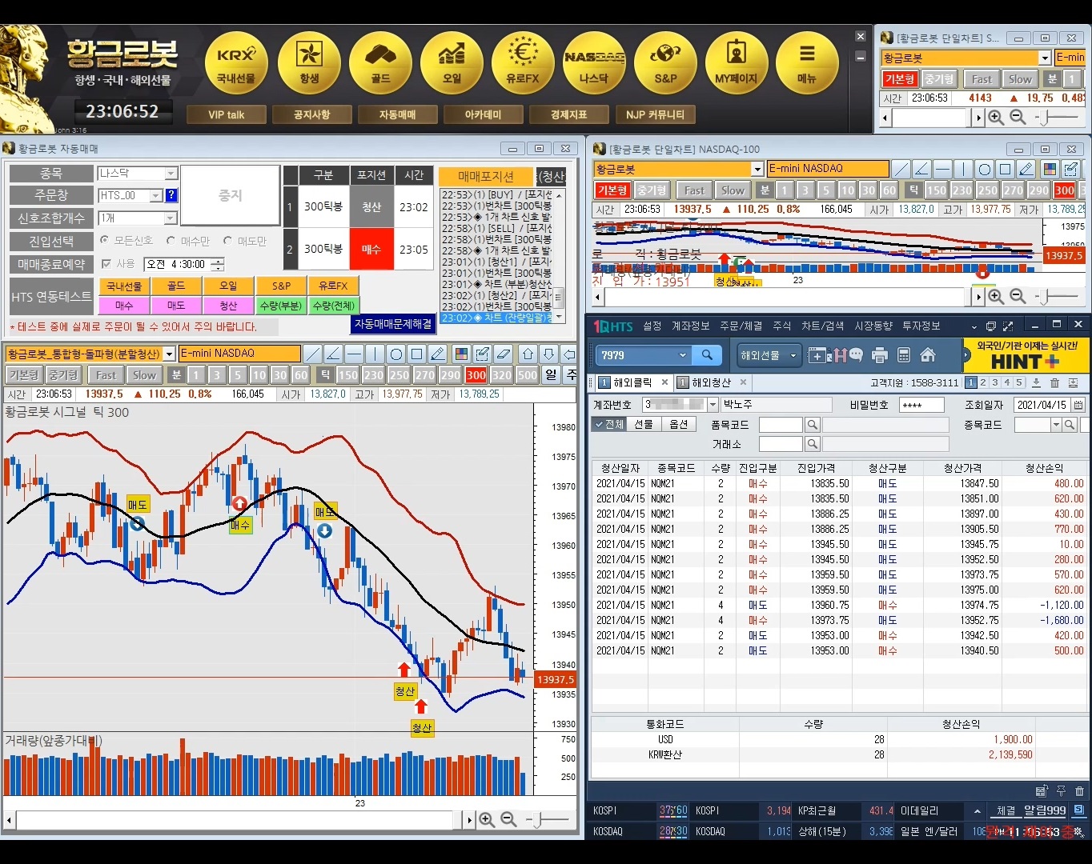Image resolution: width=1092 pixels, height=864 pixels.
Task: Click the chat bubble icon in 1Q HTS
Action: click(x=856, y=355)
